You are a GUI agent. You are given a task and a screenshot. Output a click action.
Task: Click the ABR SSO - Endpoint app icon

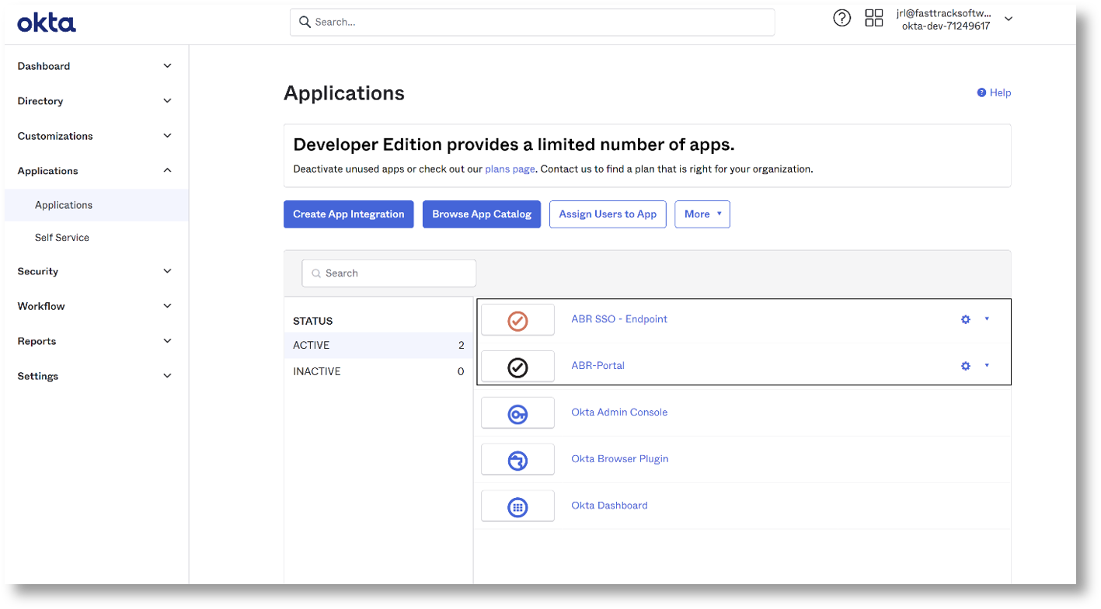coord(517,319)
